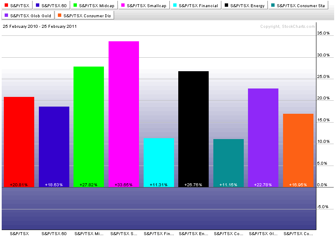The width and height of the screenshot is (335, 241).
Task: Click the Copyright StockCharts.com text
Action: (287, 27)
